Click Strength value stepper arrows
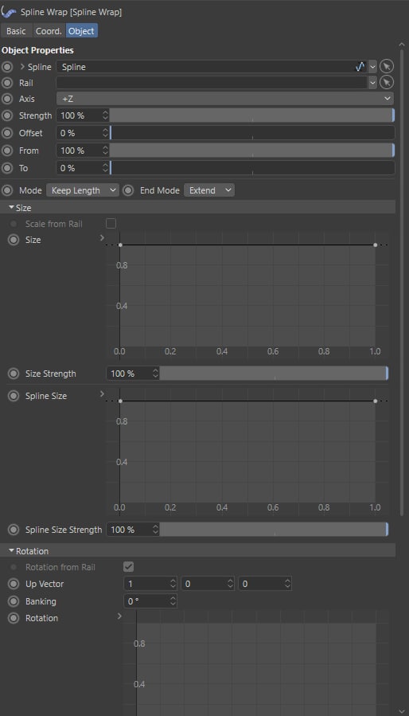 point(106,115)
